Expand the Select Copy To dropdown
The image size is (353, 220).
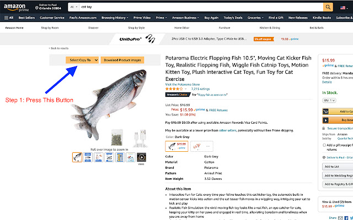pos(82,60)
